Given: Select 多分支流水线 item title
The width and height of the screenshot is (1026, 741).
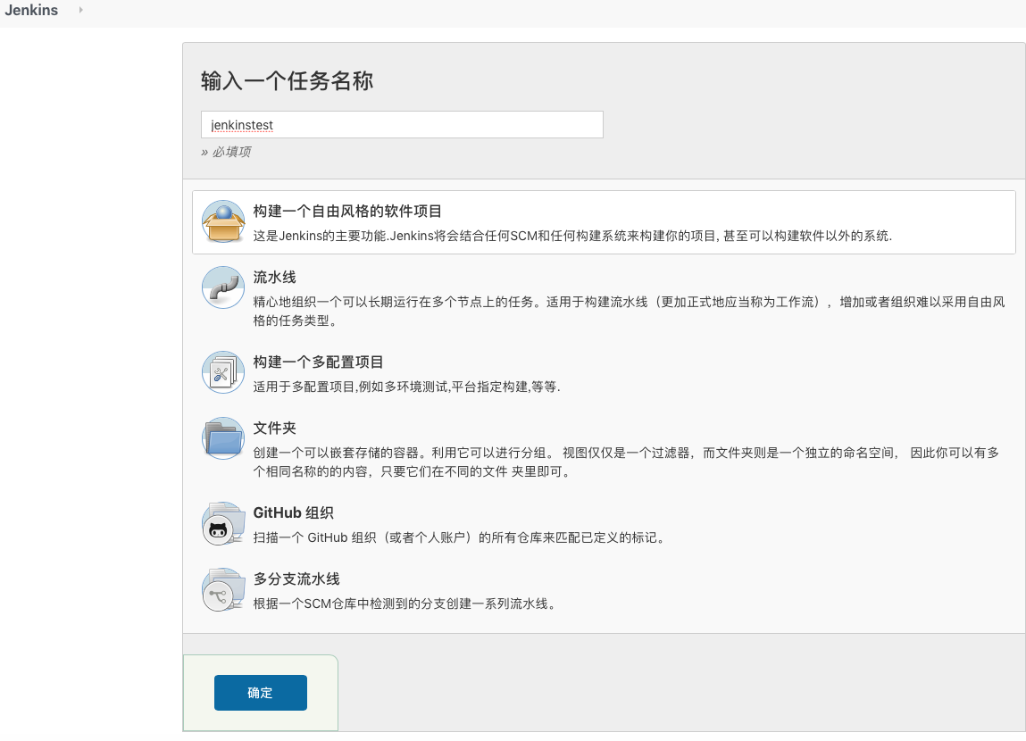Looking at the screenshot, I should click(296, 579).
